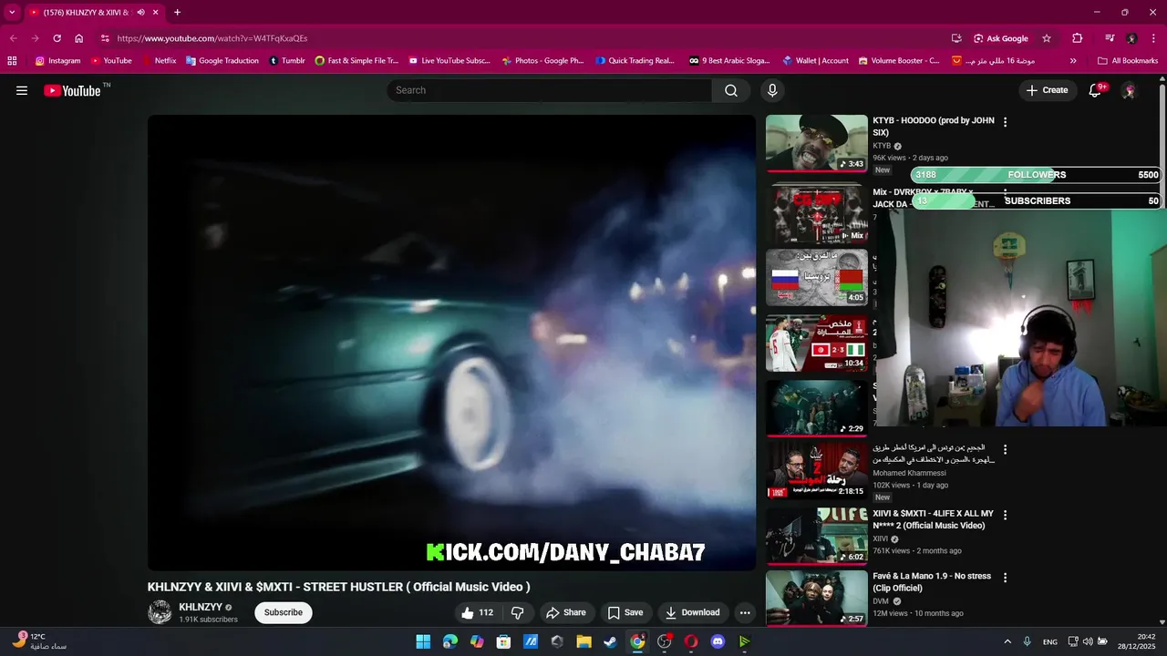
Task: Open Discord from the taskbar
Action: click(718, 641)
